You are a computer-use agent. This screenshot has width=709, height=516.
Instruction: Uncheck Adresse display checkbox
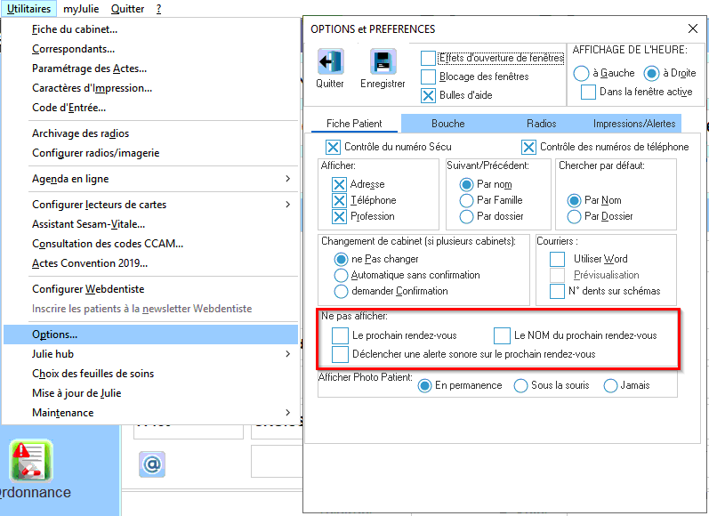[339, 184]
